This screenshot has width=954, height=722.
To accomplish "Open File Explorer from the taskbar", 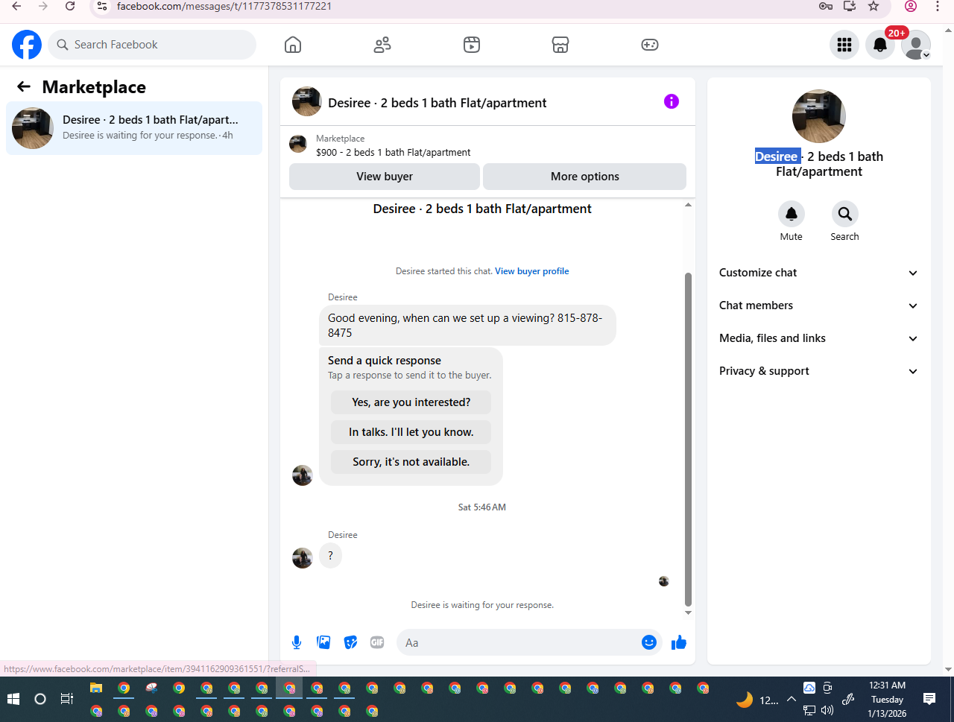I will tap(96, 688).
